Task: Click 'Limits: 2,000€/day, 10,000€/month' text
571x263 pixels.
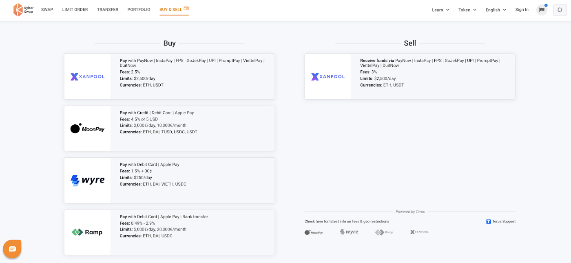Action: 153,126
